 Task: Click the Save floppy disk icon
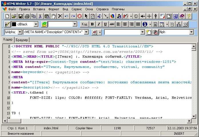coord(21,16)
